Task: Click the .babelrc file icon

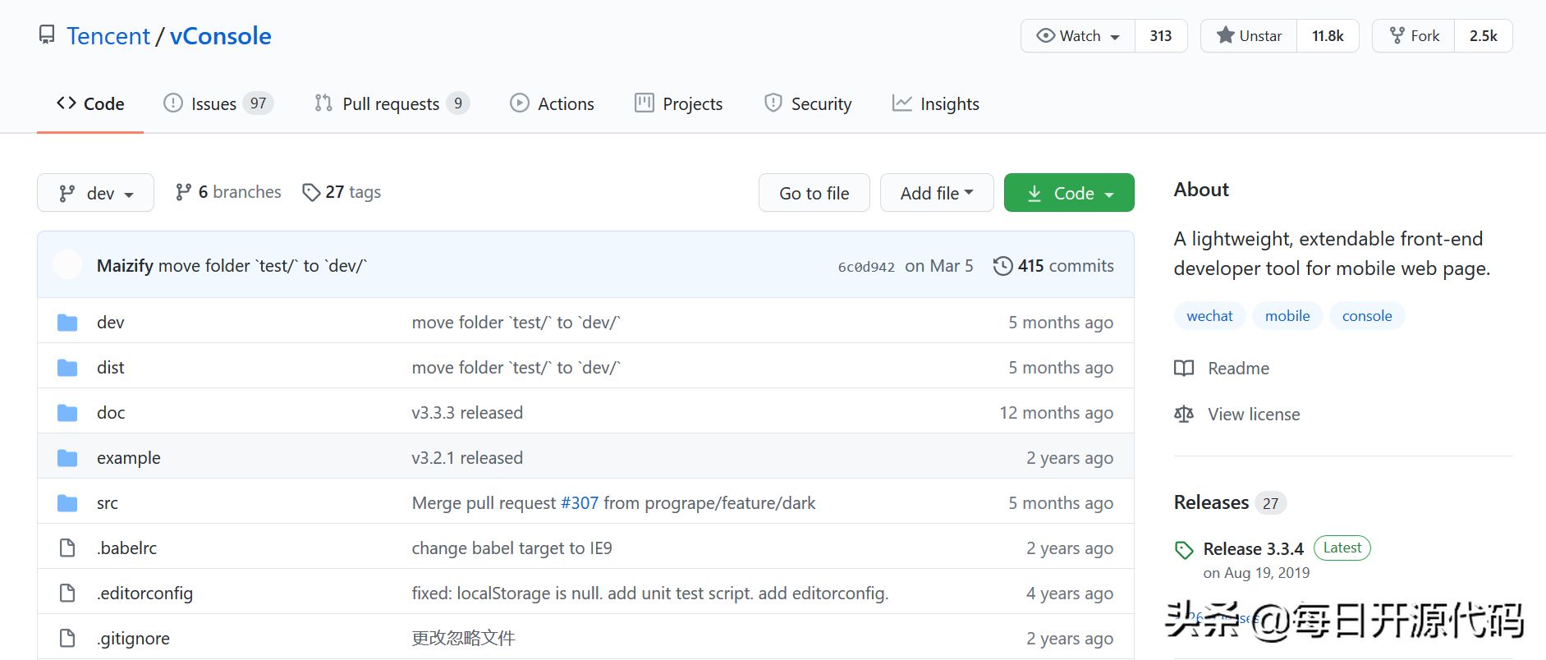Action: [x=67, y=548]
